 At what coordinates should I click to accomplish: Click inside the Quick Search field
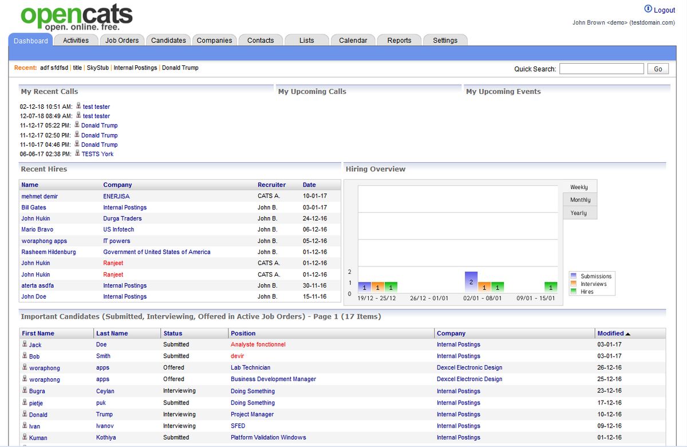602,68
